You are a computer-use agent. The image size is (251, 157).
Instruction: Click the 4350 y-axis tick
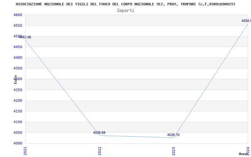(18, 68)
